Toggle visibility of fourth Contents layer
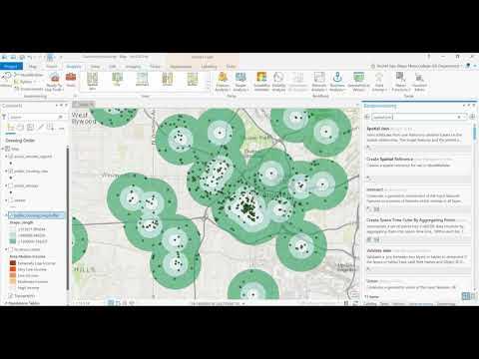This screenshot has height=359, width=479. pyautogui.click(x=11, y=200)
